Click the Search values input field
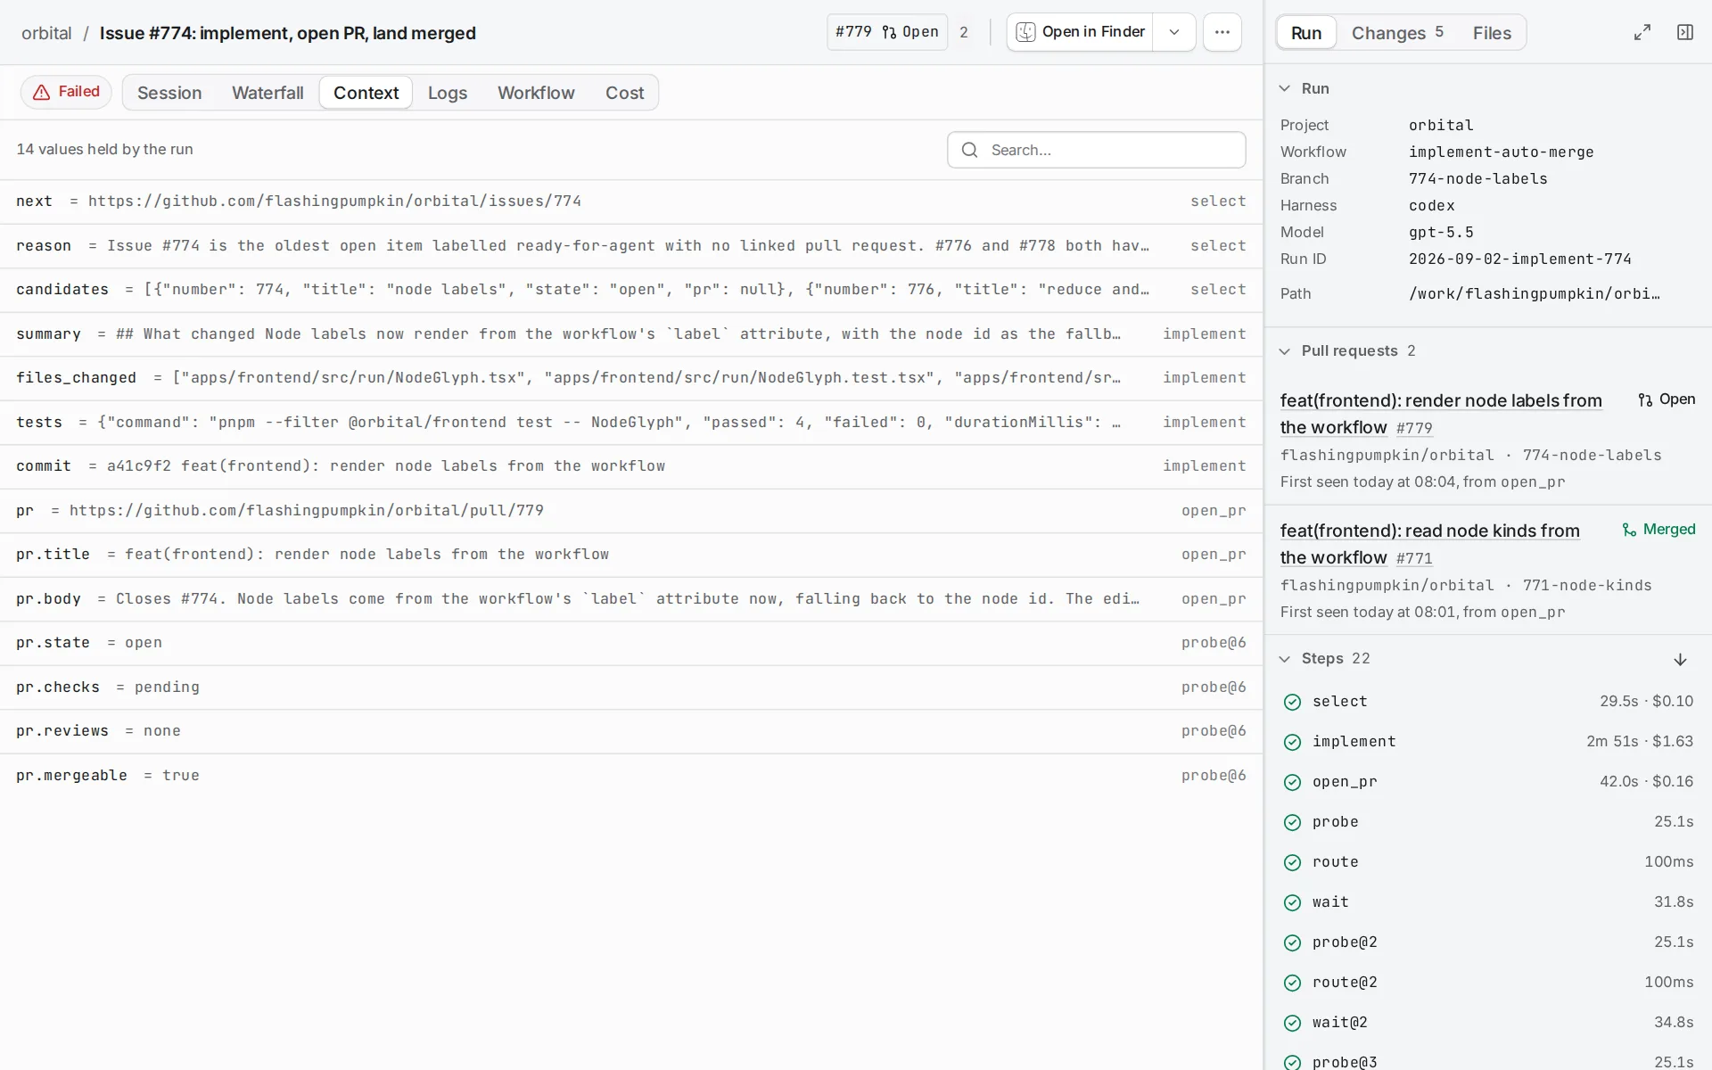Image resolution: width=1712 pixels, height=1070 pixels. [1096, 150]
